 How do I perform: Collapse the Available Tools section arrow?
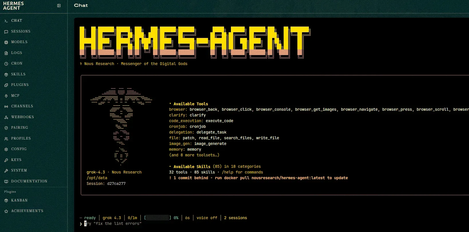170,104
